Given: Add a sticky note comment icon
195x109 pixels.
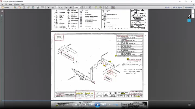Looking at the screenshot, I should [96, 8].
